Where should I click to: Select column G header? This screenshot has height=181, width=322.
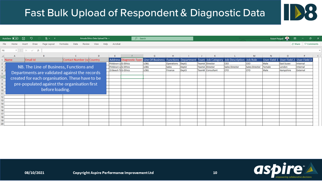(x=154, y=56)
